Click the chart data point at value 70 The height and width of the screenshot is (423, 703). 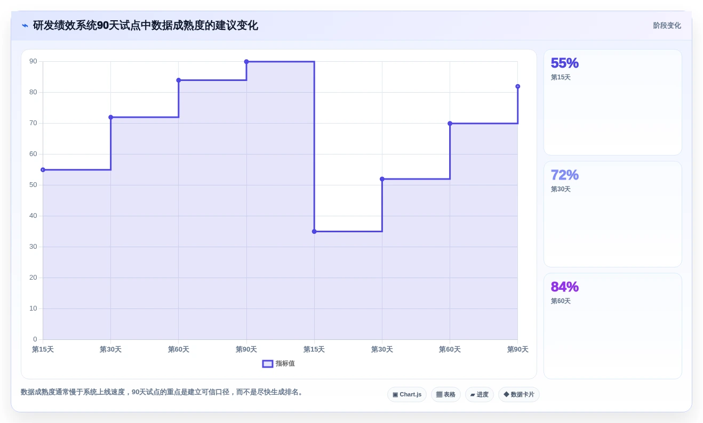point(450,124)
